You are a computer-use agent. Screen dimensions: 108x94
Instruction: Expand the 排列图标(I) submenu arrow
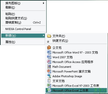pyautogui.click(x=43, y=3)
